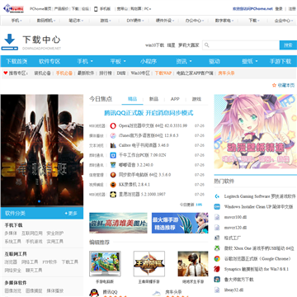297x297 pixels.
Task: Switch to the 新品 tab in 今日焦点
Action: coord(153,99)
